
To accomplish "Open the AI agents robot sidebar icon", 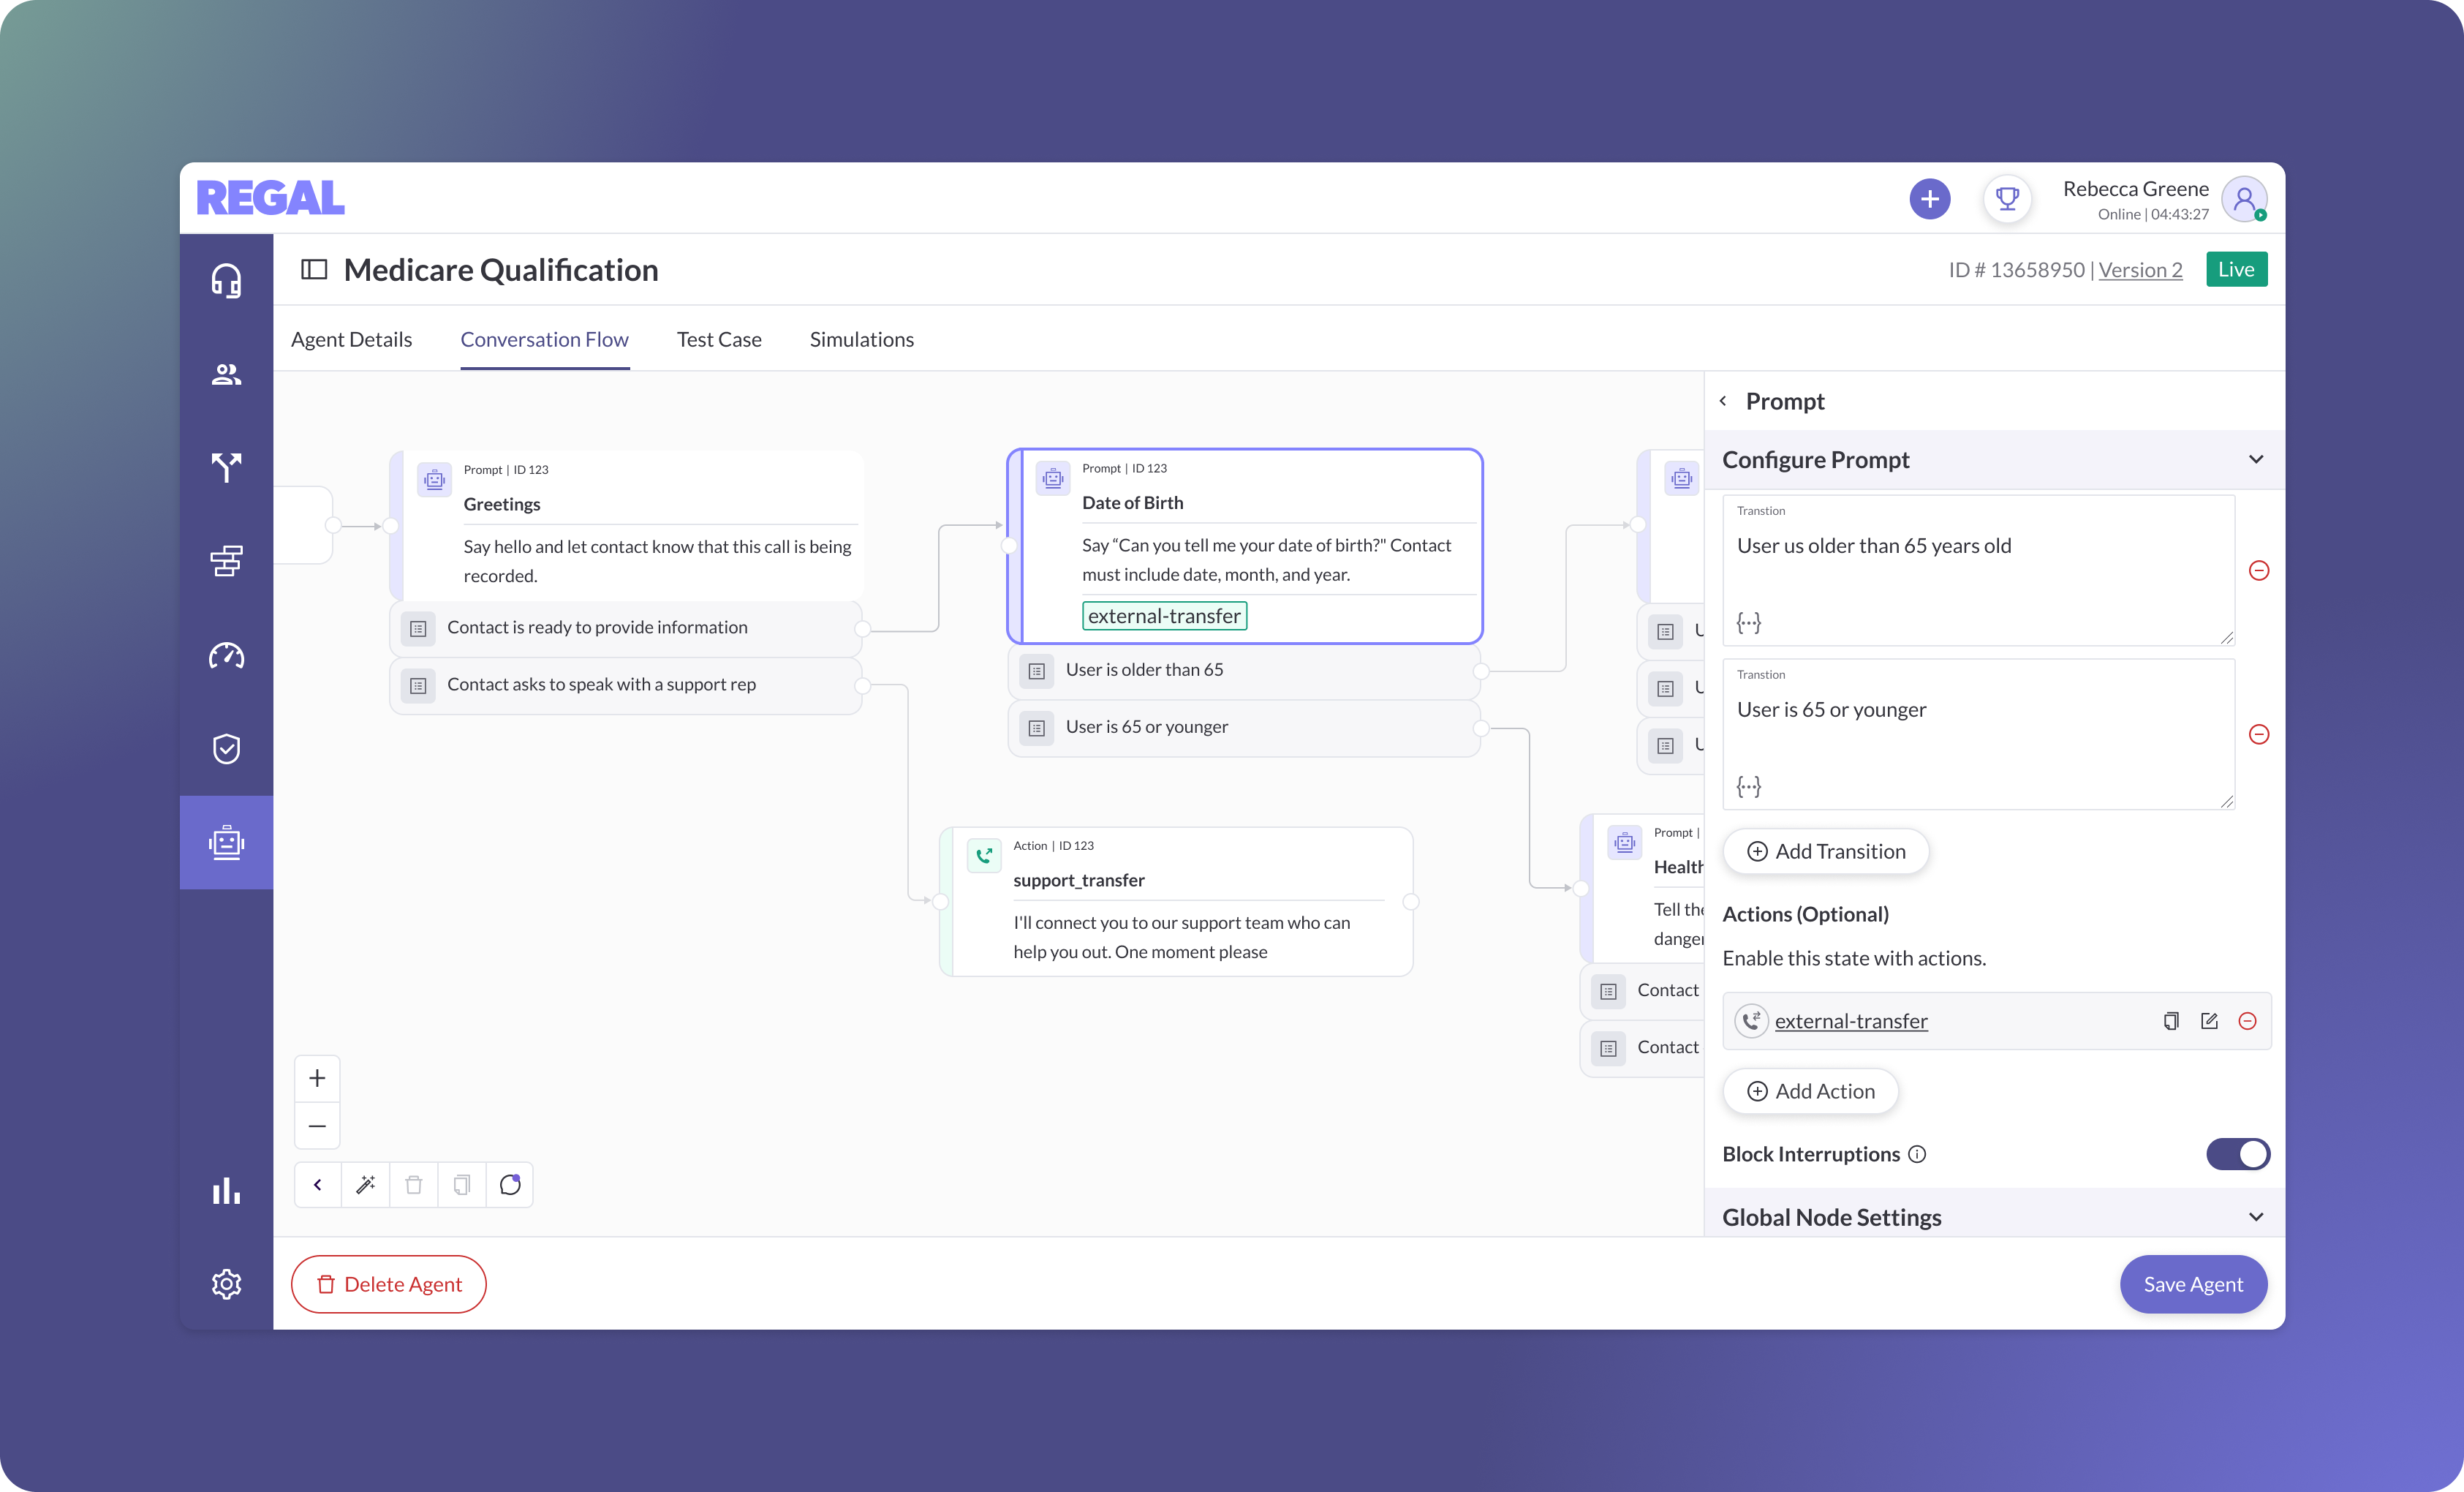I will (x=226, y=842).
